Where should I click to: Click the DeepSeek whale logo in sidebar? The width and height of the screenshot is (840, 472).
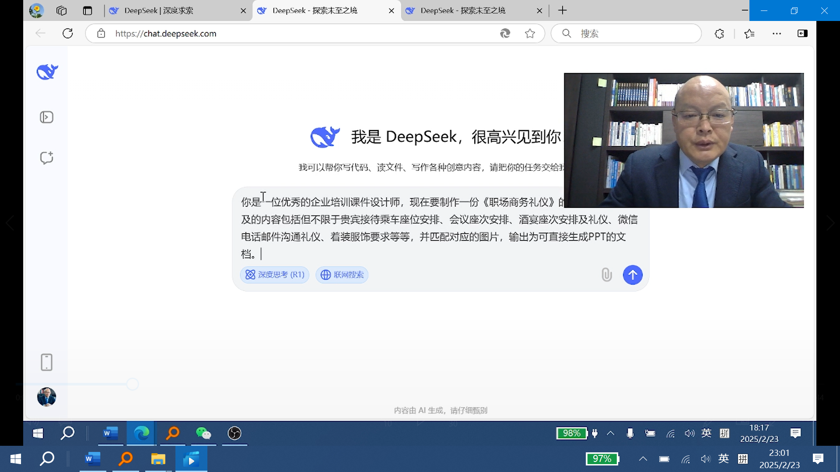point(47,72)
